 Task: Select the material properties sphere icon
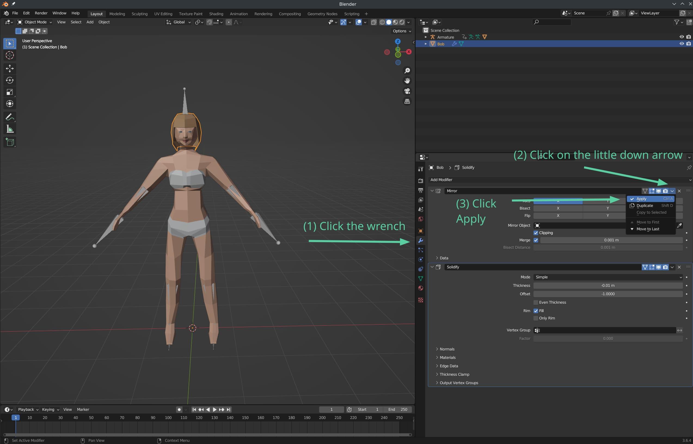[421, 289]
